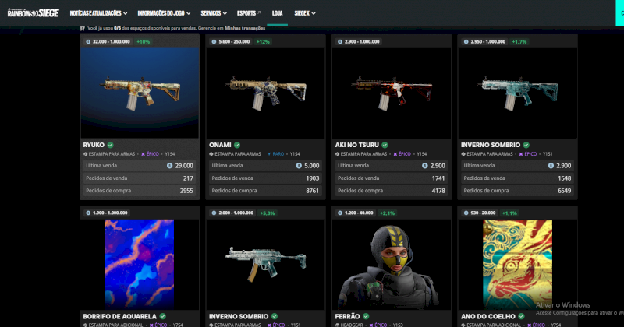Open Borrifo de Aquarela thumbnail

pyautogui.click(x=140, y=264)
